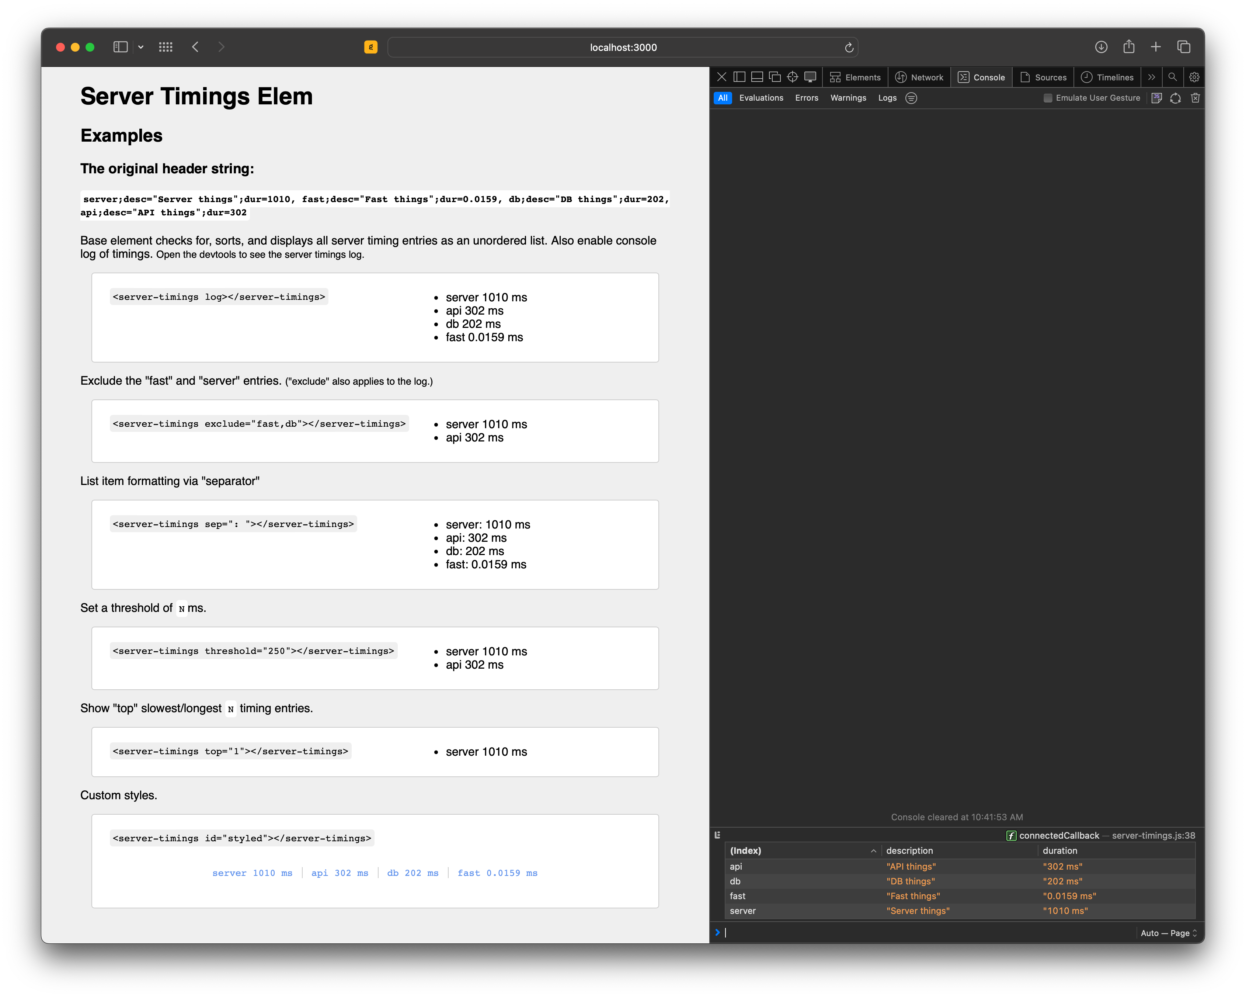Clear console with trash icon
The height and width of the screenshot is (998, 1246).
1195,98
